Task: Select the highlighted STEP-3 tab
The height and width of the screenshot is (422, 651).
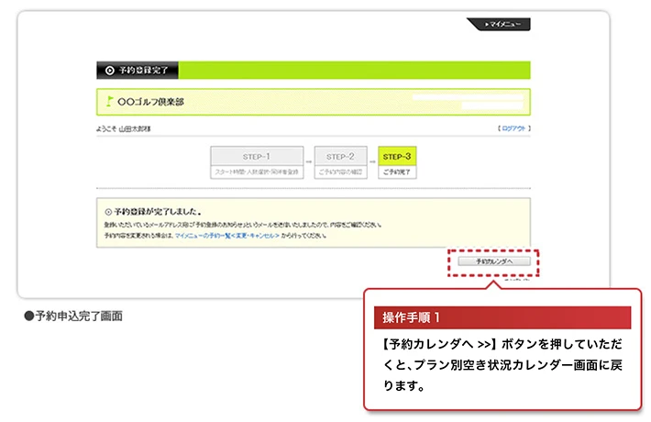Action: (x=398, y=155)
